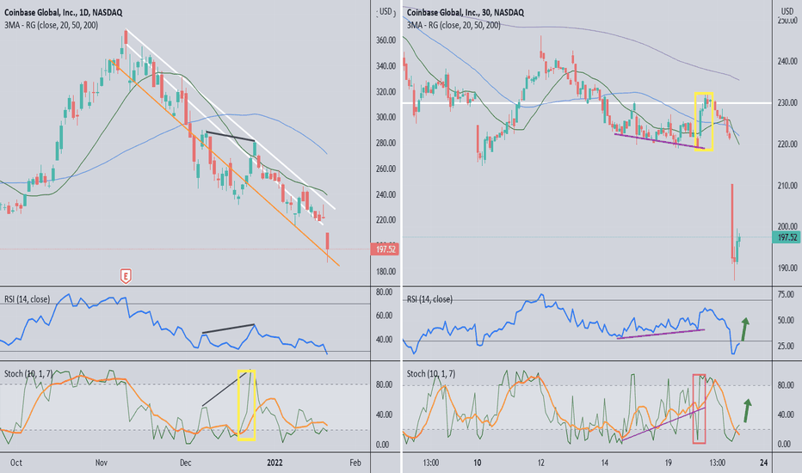This screenshot has width=802, height=473.
Task: Click '10' date on 30-minute time axis
Action: click(477, 463)
